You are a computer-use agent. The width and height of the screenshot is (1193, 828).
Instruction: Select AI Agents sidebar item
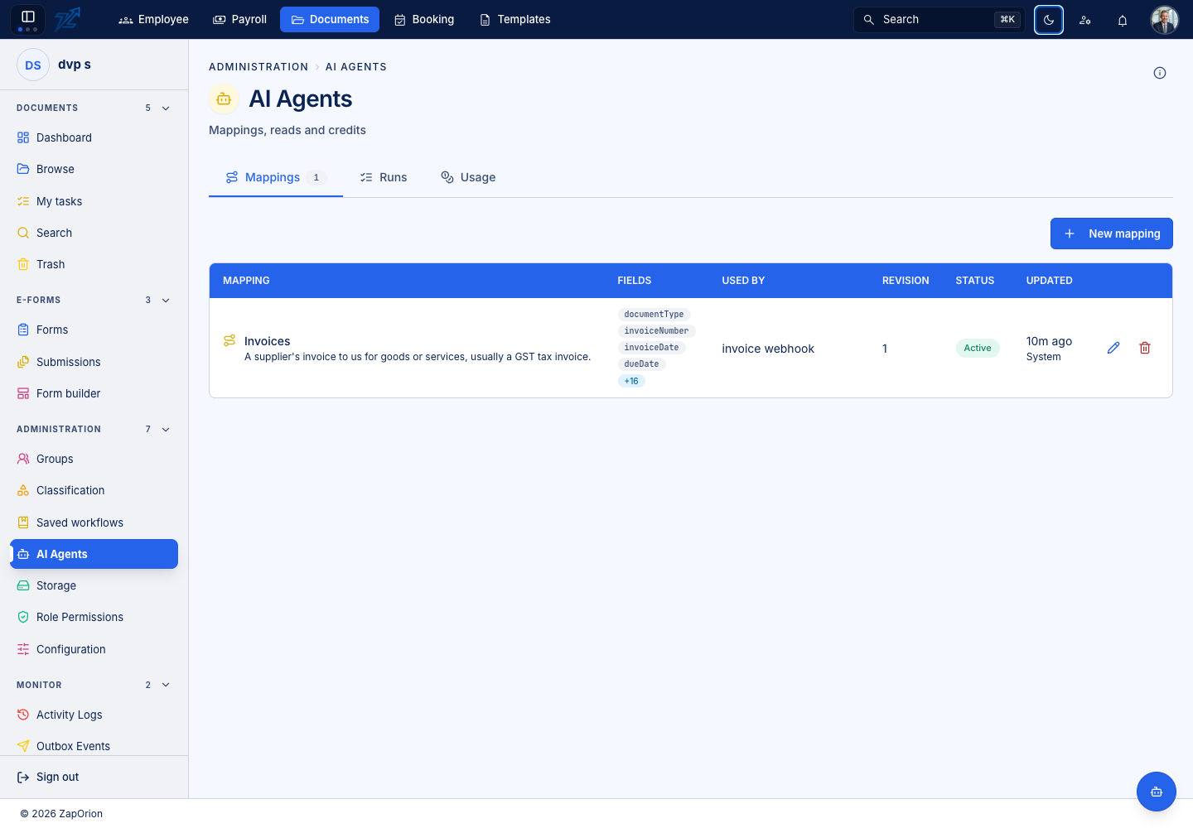coord(94,554)
